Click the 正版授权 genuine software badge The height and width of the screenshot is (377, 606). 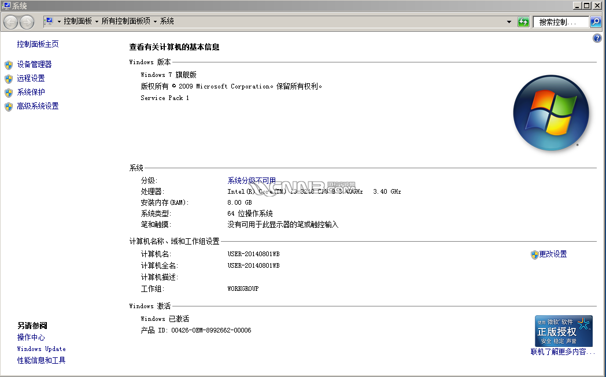[x=563, y=331]
